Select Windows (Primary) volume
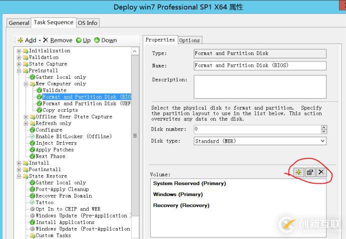The image size is (346, 239). point(178,195)
